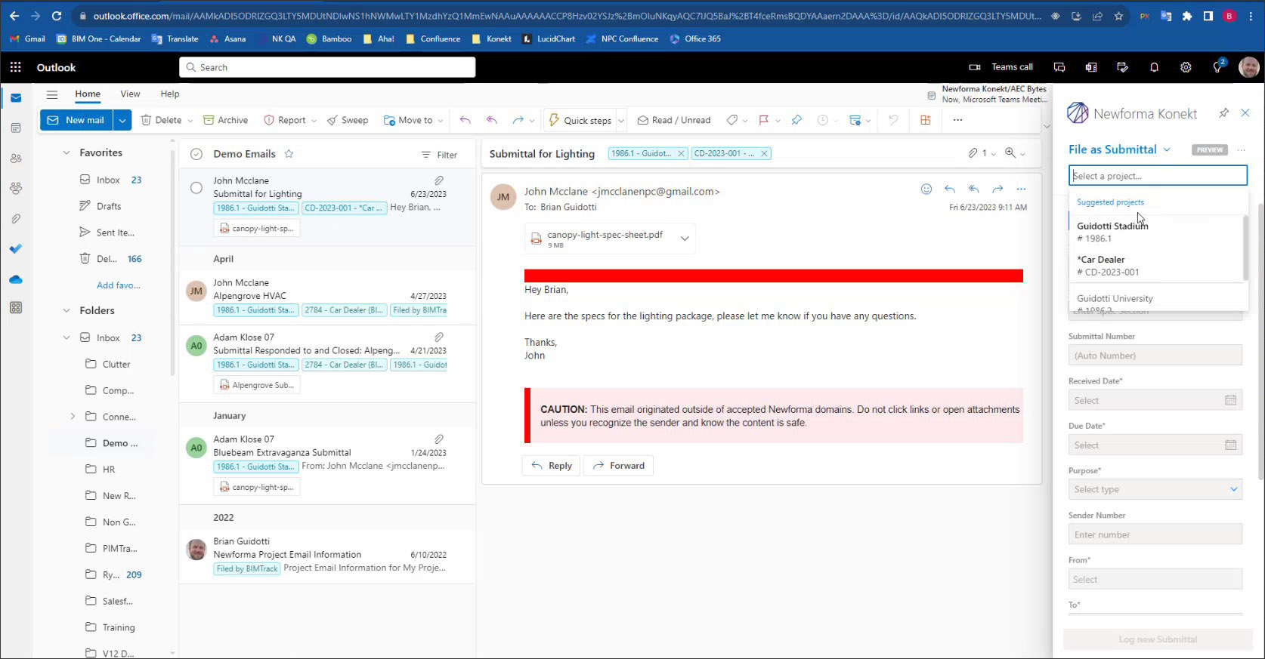
Task: Click the Pin toolbar icon in ribbon
Action: pos(796,120)
